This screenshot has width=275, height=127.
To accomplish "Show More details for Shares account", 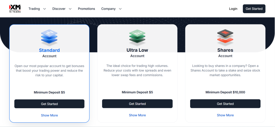I will click(x=225, y=115).
